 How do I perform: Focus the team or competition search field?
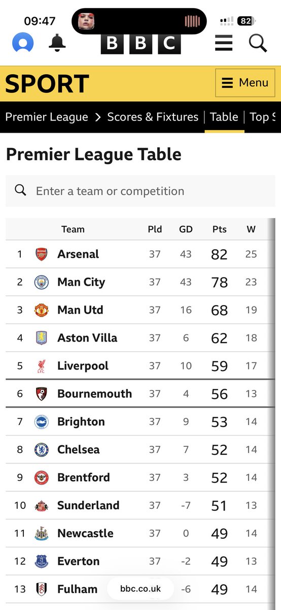coord(140,191)
